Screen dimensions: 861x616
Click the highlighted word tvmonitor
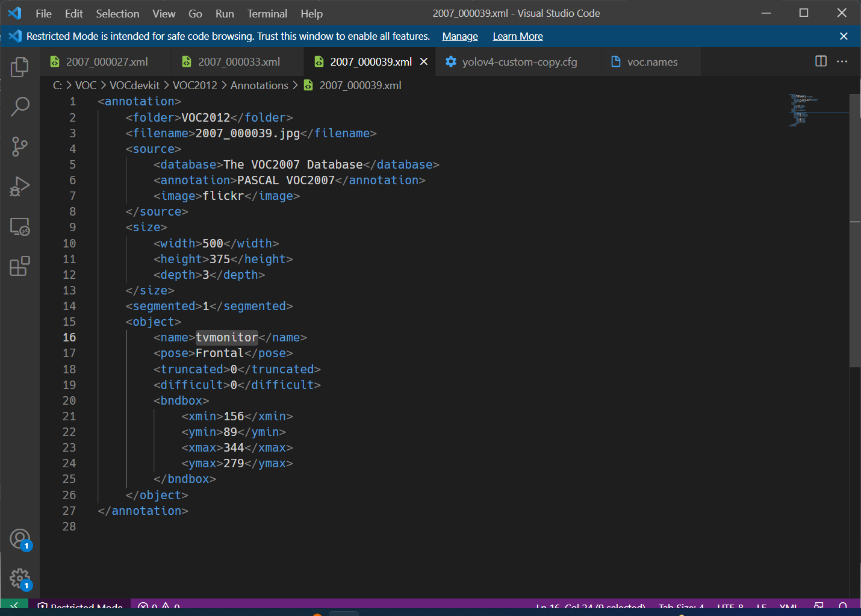click(227, 337)
